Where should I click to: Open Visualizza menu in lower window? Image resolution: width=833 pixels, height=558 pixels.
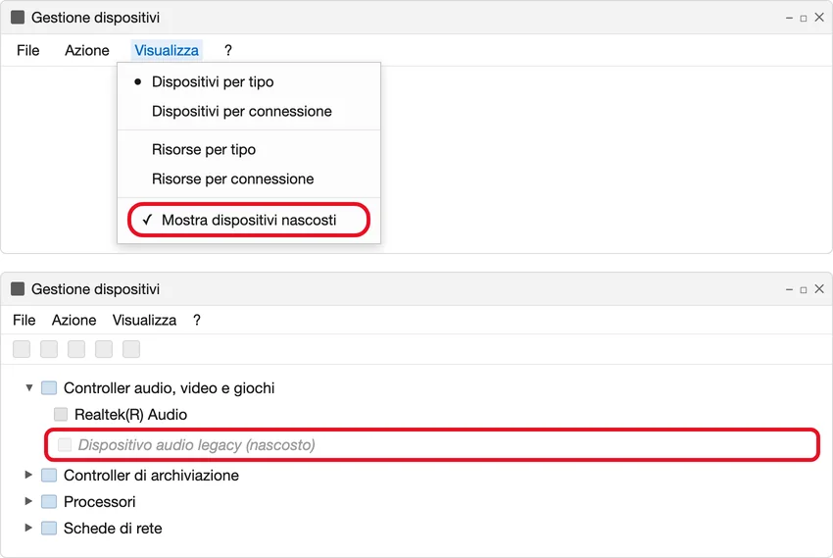144,320
